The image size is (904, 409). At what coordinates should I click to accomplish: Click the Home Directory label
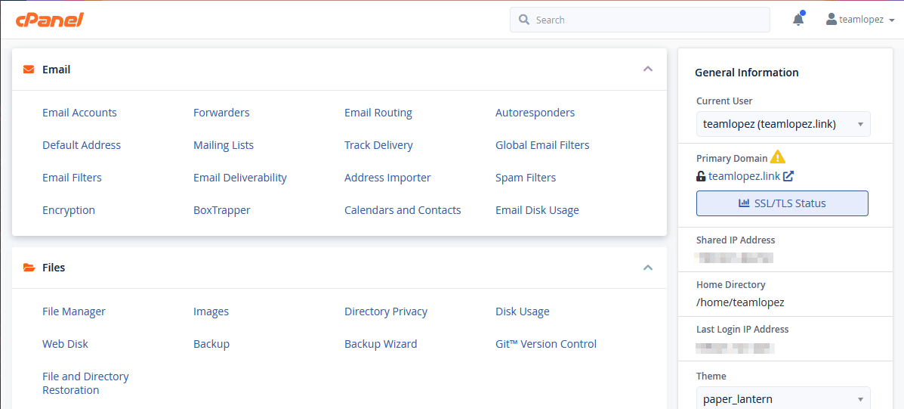click(731, 284)
